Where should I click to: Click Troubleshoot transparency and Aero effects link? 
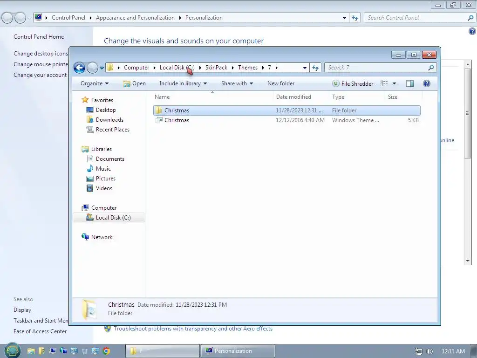point(193,329)
